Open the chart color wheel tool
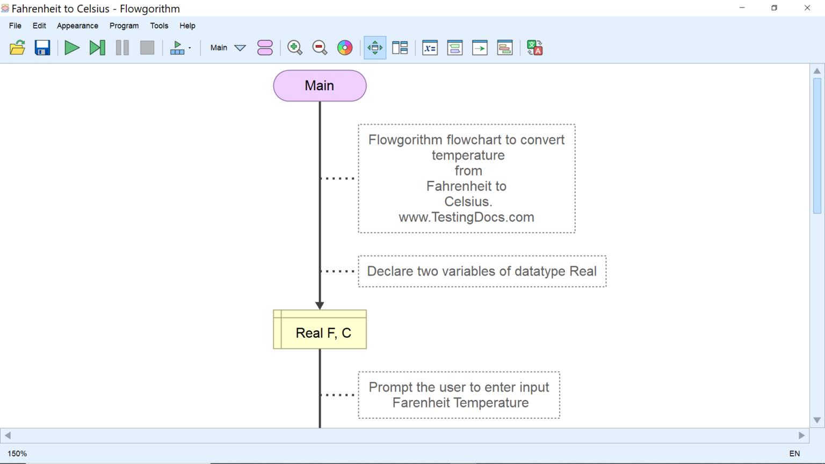 point(345,47)
